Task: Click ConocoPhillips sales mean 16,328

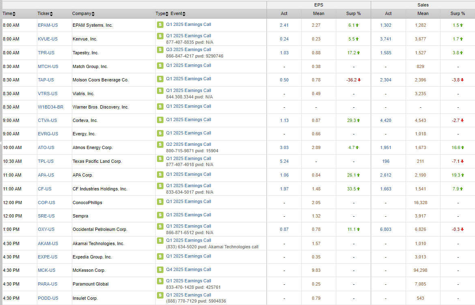Action: pos(421,203)
